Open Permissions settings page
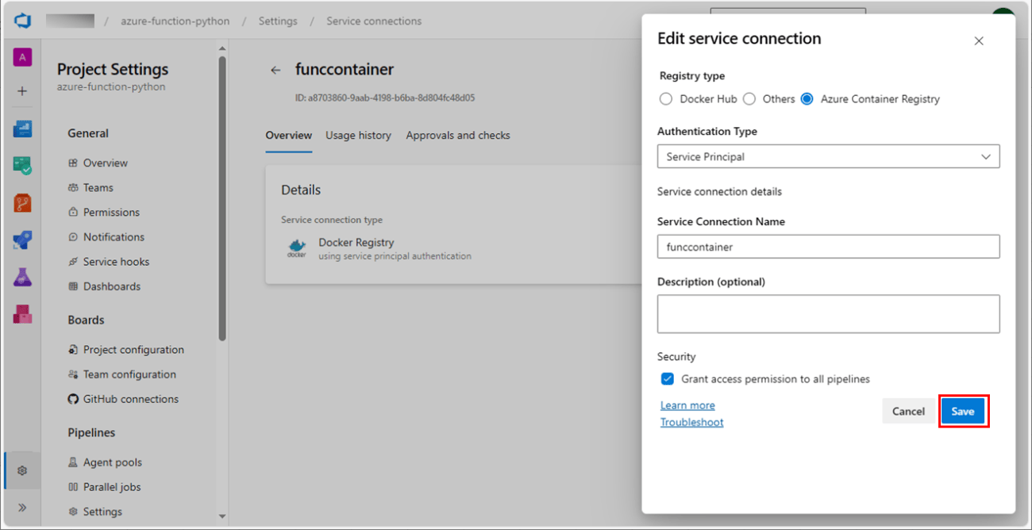 click(x=111, y=212)
